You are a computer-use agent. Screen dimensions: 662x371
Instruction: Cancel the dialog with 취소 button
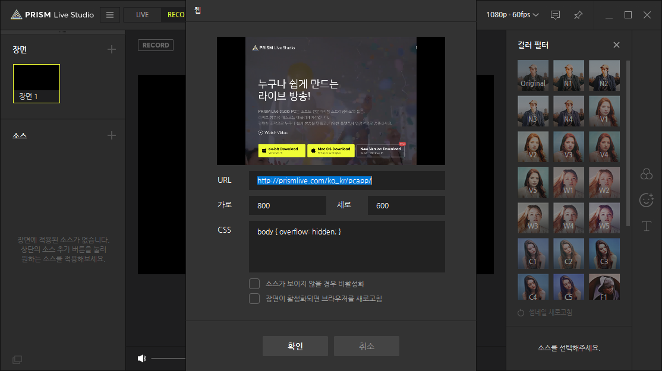[x=367, y=346]
